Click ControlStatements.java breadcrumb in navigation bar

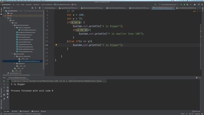point(62,4)
